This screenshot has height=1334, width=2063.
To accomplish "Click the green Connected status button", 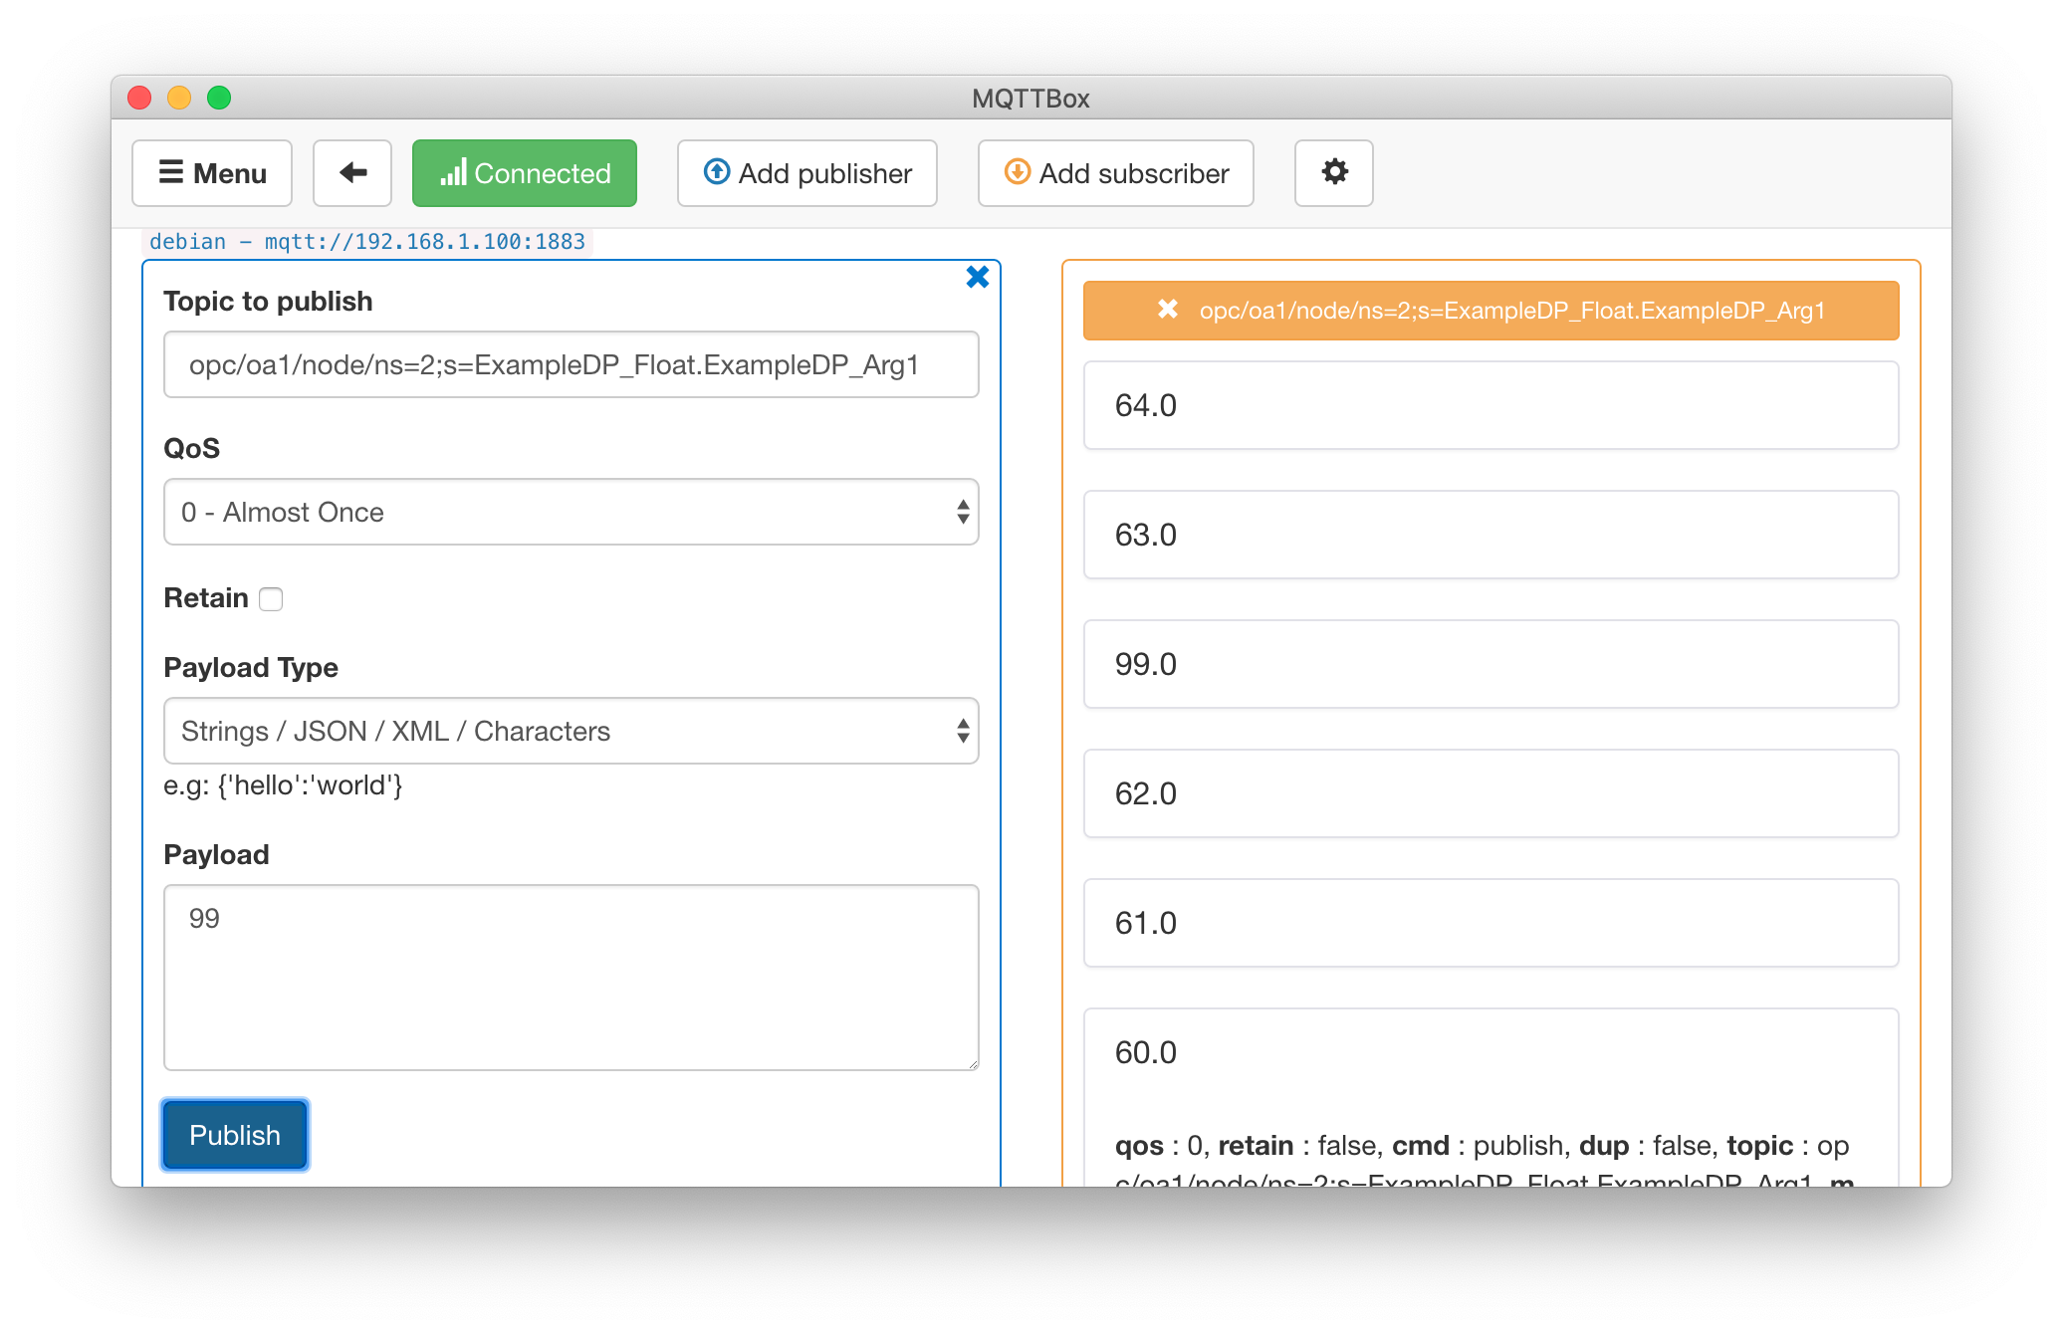I will (x=525, y=173).
